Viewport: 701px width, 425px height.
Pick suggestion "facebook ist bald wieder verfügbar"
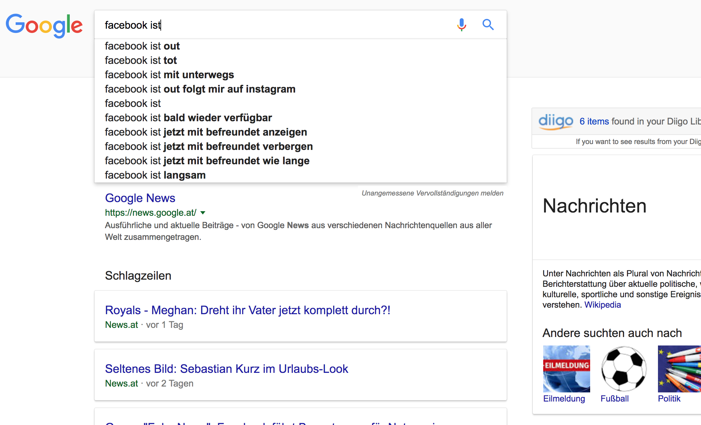pos(188,118)
